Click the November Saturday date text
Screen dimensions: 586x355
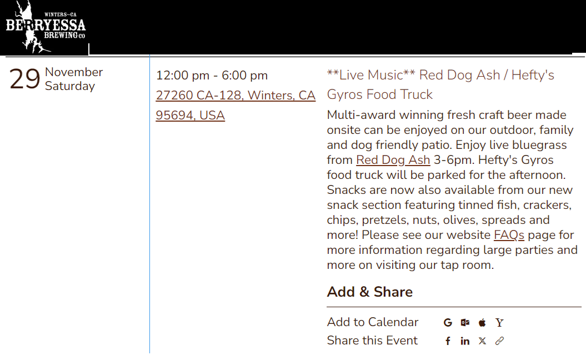(x=73, y=79)
